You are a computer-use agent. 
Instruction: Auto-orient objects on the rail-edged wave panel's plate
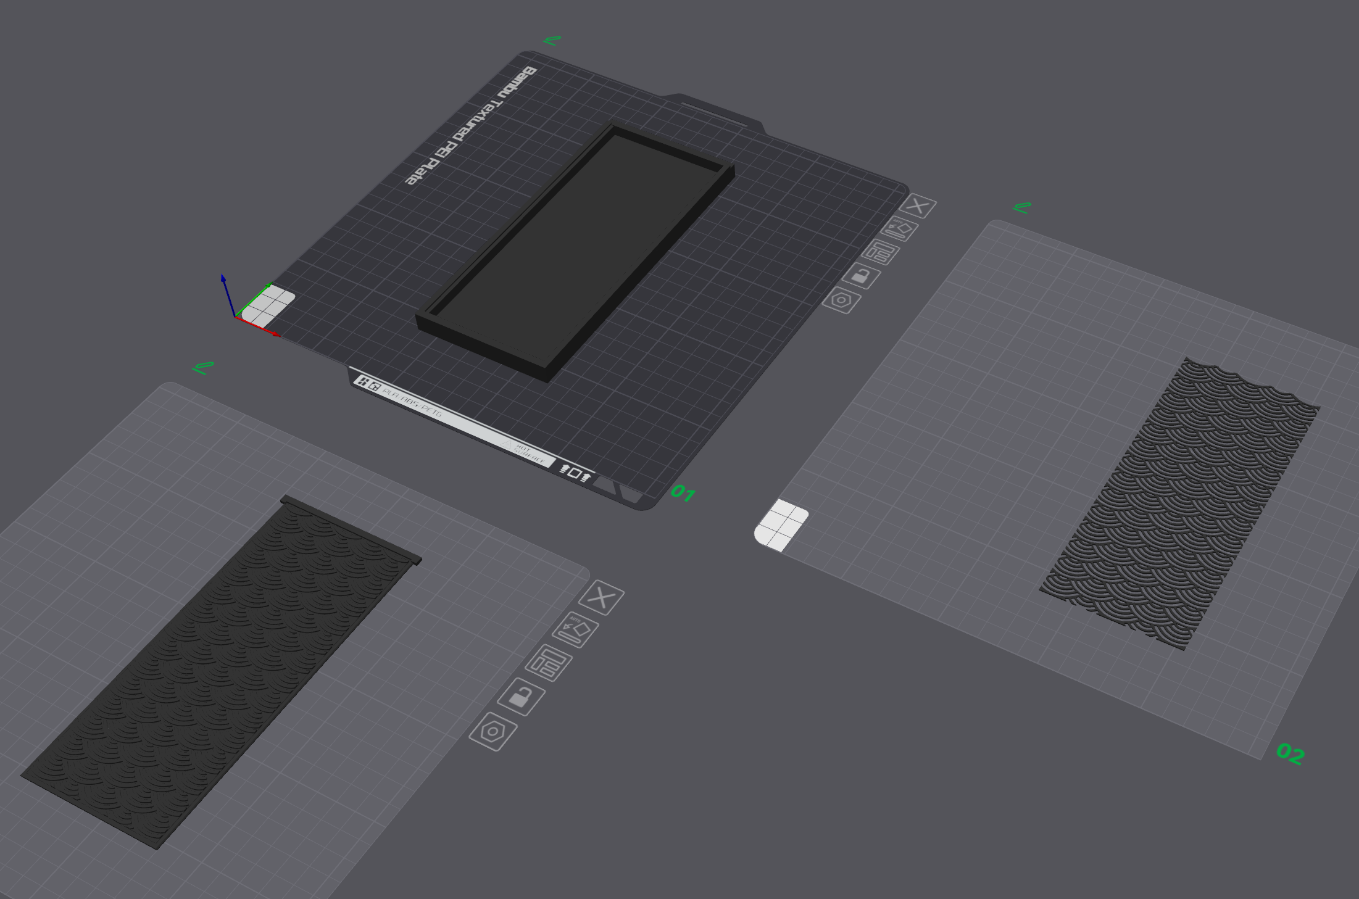pos(575,631)
